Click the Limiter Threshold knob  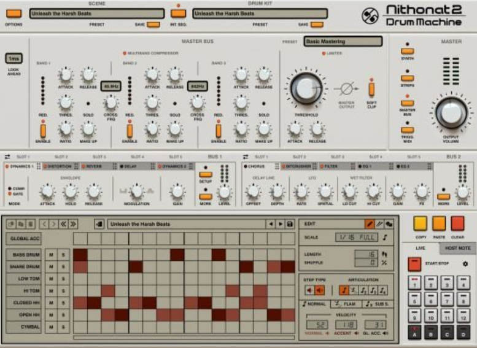point(306,89)
